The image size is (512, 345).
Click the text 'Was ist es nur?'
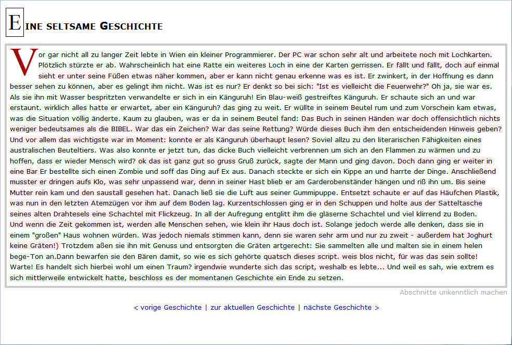214,87
